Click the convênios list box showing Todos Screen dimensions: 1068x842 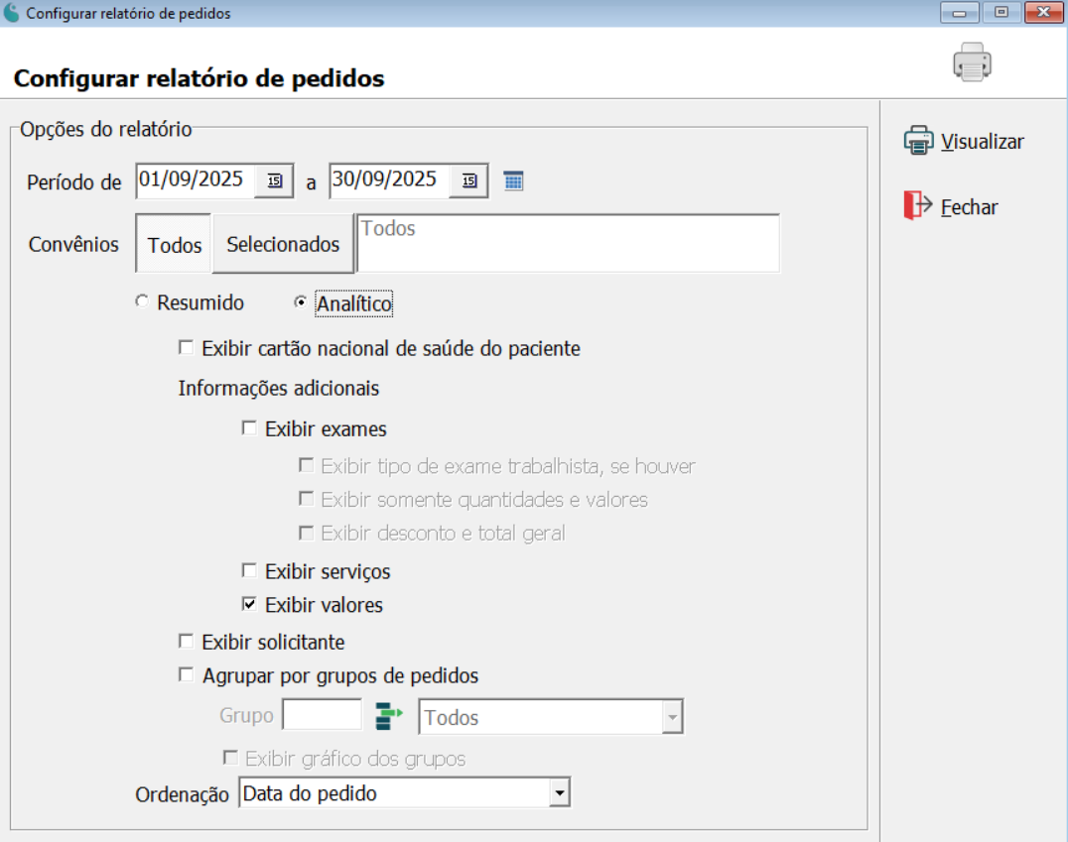[568, 244]
